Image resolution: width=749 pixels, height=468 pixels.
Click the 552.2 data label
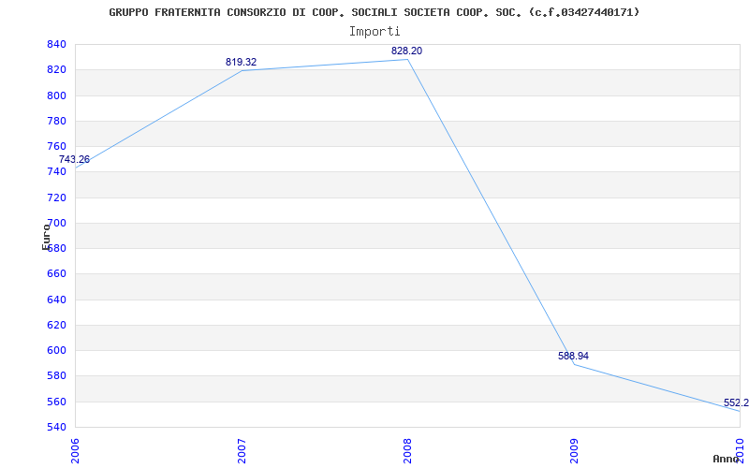[736, 403]
